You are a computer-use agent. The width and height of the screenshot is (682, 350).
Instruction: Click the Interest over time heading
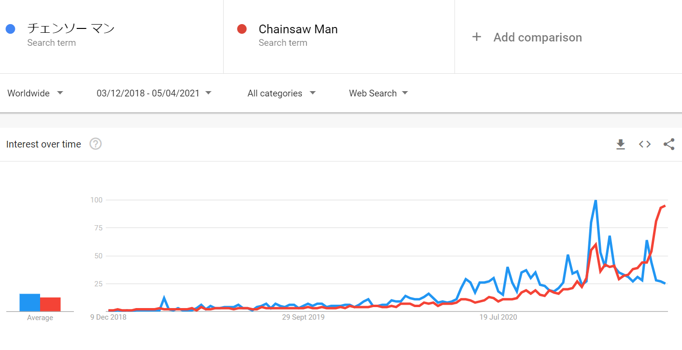43,144
